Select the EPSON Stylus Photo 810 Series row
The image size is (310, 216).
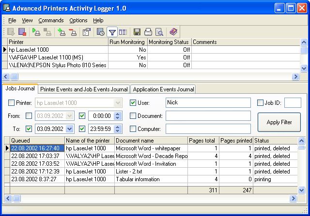point(151,65)
